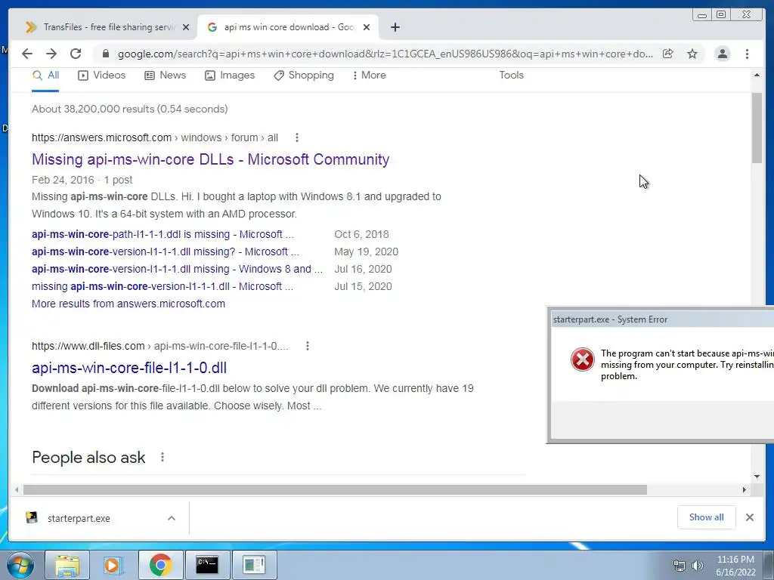Open a new browser tab

pos(395,27)
